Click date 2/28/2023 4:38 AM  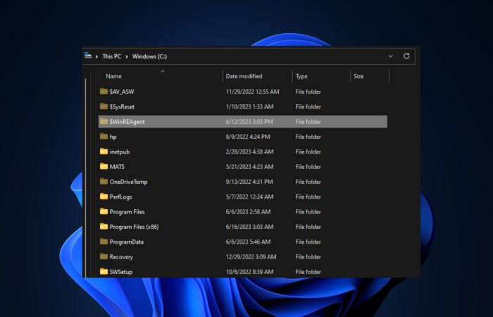point(249,151)
